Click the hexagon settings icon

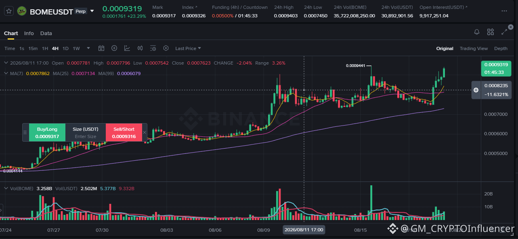[x=166, y=48]
